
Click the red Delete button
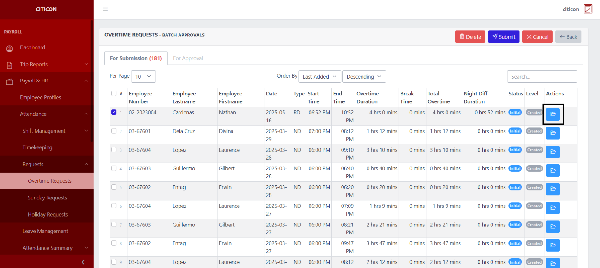(470, 37)
